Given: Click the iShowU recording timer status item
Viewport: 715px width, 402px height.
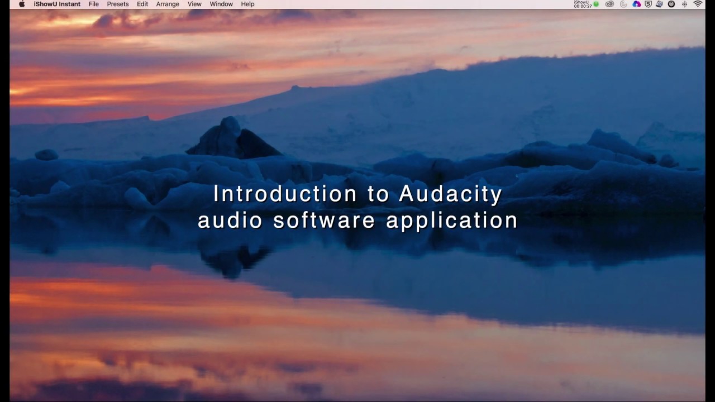Looking at the screenshot, I should [586, 4].
